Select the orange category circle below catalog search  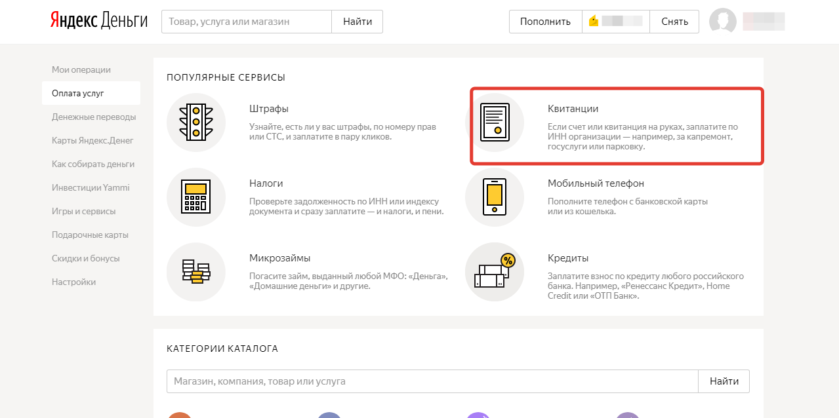pyautogui.click(x=180, y=415)
